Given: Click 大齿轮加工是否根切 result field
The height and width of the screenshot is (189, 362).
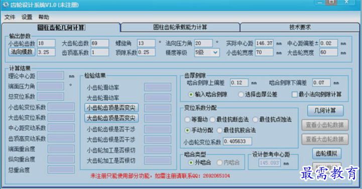Looking at the screenshot, I should 158,160.
